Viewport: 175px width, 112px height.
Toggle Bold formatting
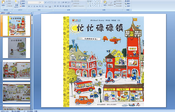29,6
